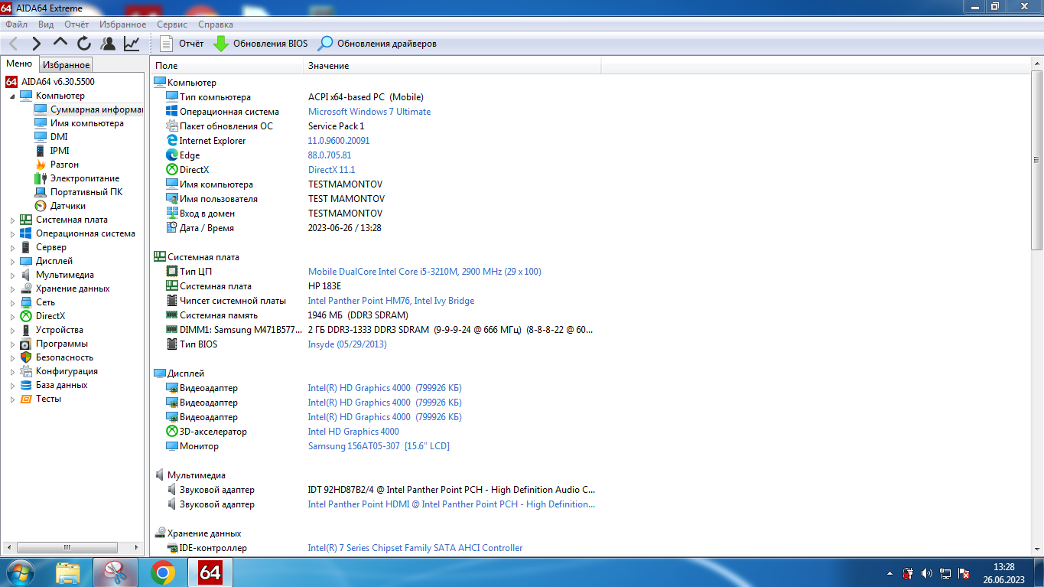This screenshot has height=587, width=1044.
Task: Open the Microsoft Windows 7 Ultimate link
Action: coord(369,112)
